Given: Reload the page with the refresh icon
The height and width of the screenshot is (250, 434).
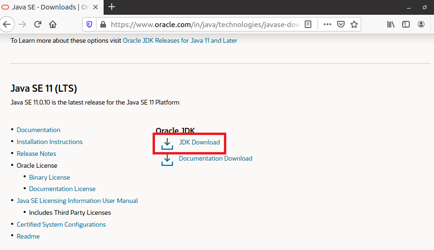Looking at the screenshot, I should 38,24.
